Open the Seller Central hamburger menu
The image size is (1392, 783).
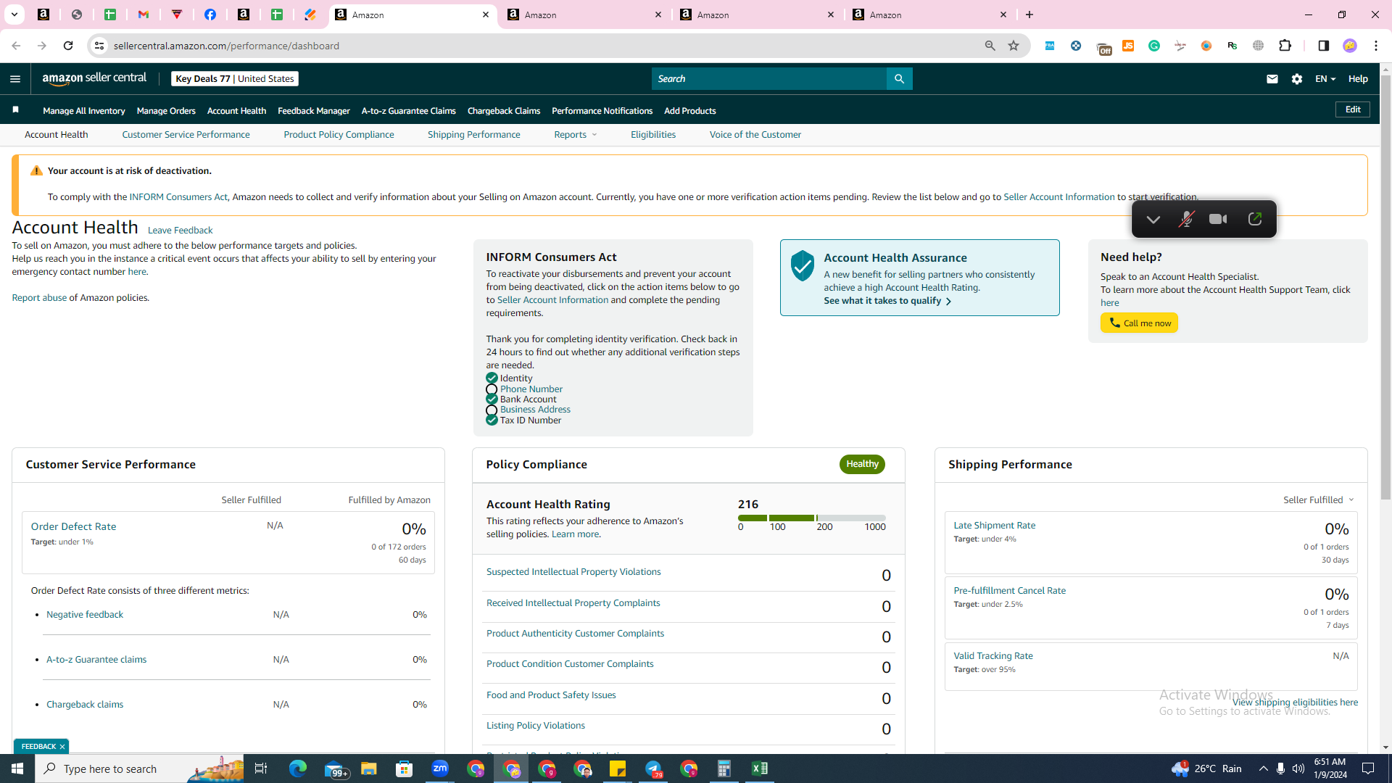pyautogui.click(x=15, y=79)
